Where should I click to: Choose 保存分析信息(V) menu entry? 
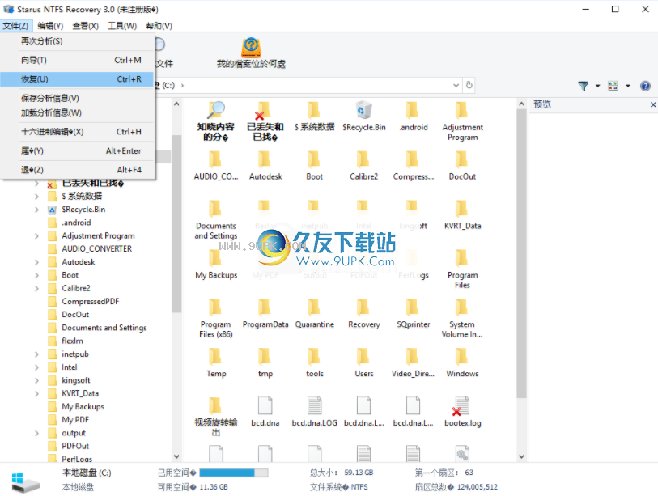click(x=78, y=98)
